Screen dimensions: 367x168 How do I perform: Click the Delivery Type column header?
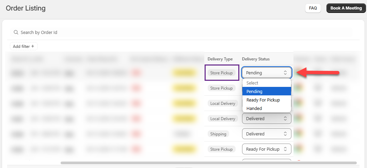point(220,59)
